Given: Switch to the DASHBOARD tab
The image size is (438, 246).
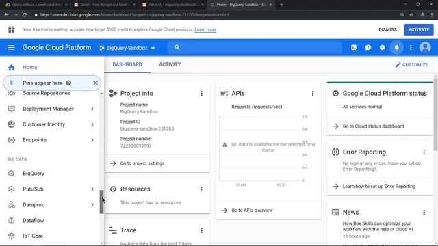Looking at the screenshot, I should pos(127,64).
